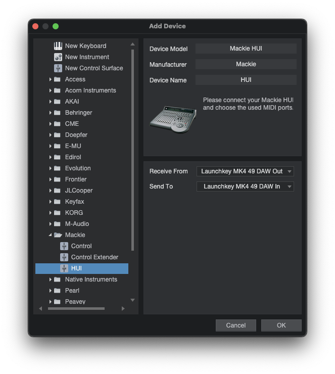Click the Pearl folder icon
Viewport: 335px width, 374px height.
pyautogui.click(x=57, y=291)
